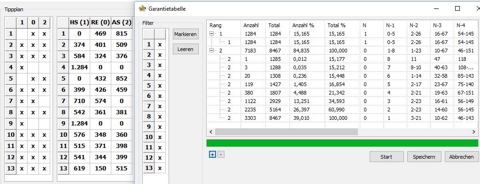The height and width of the screenshot is (184, 480).
Task: Maximize the Garantietabelle window
Action: point(457,8)
